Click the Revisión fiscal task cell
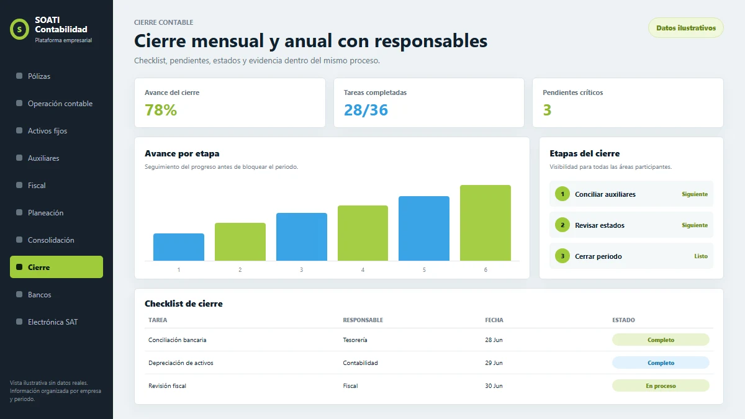745x419 pixels. coord(167,386)
